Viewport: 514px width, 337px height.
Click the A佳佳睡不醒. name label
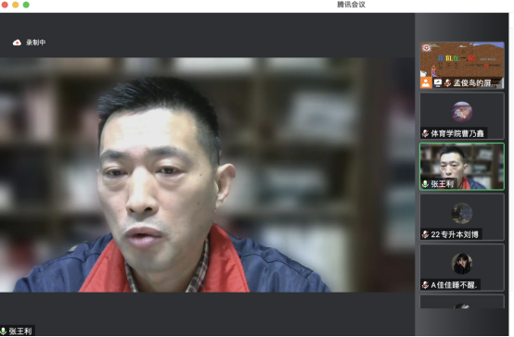point(454,285)
